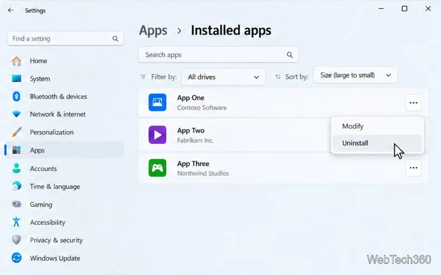Click the Search apps magnifier icon

click(x=290, y=55)
